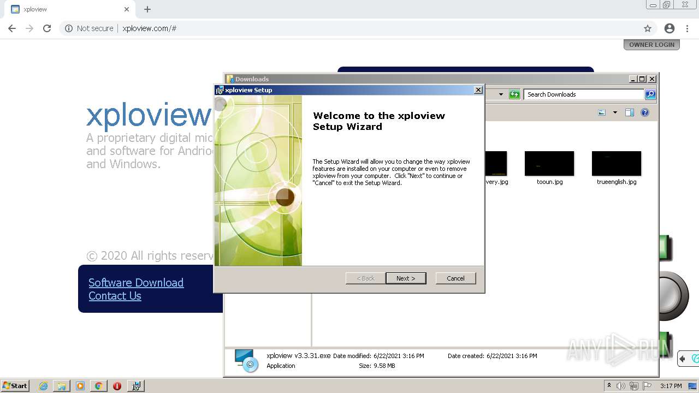Maximize the Downloads Explorer window
This screenshot has width=699, height=393.
[642, 79]
